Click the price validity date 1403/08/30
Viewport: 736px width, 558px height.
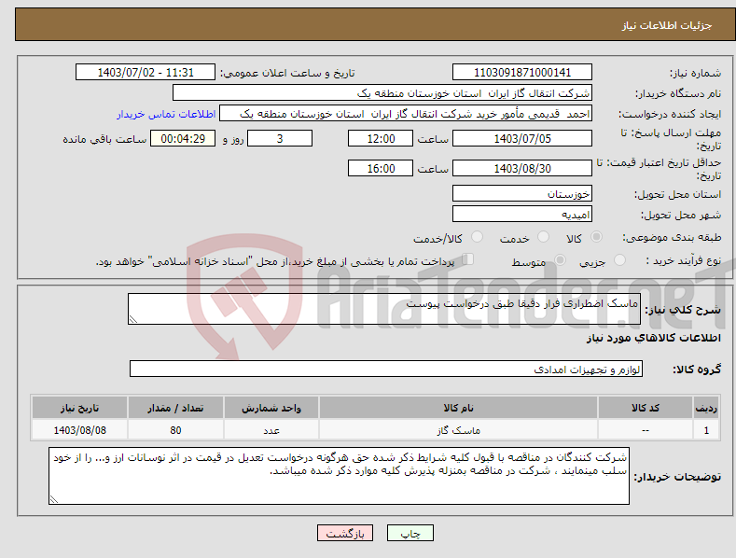pyautogui.click(x=522, y=168)
